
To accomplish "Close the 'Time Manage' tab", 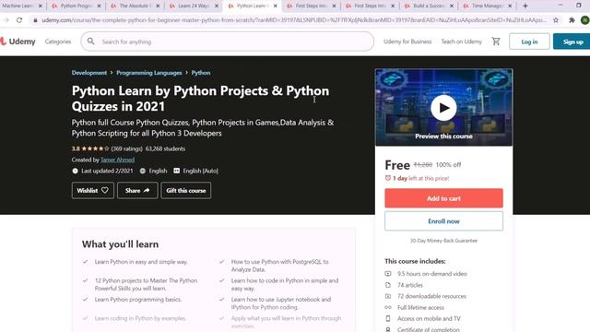I will click(510, 6).
